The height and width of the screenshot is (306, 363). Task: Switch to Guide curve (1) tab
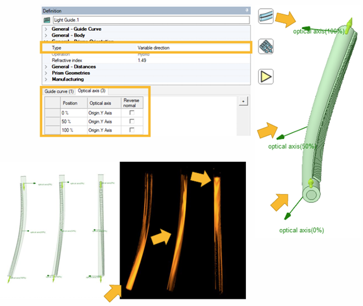(59, 91)
